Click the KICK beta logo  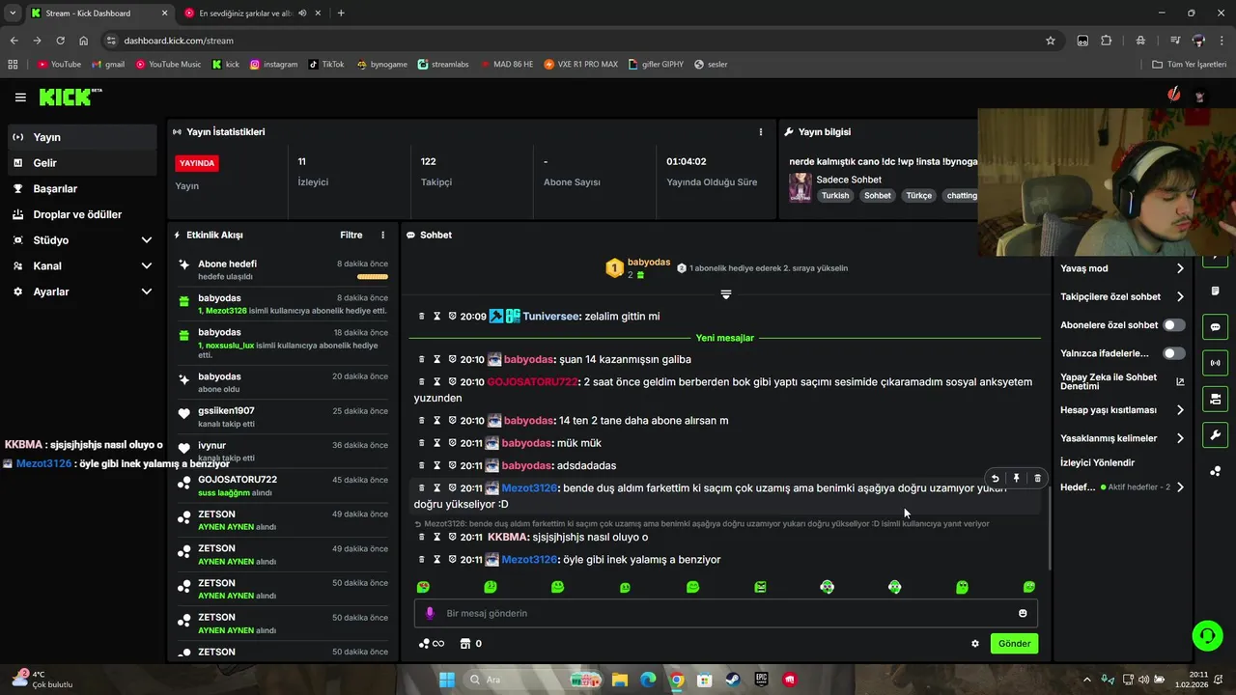70,97
